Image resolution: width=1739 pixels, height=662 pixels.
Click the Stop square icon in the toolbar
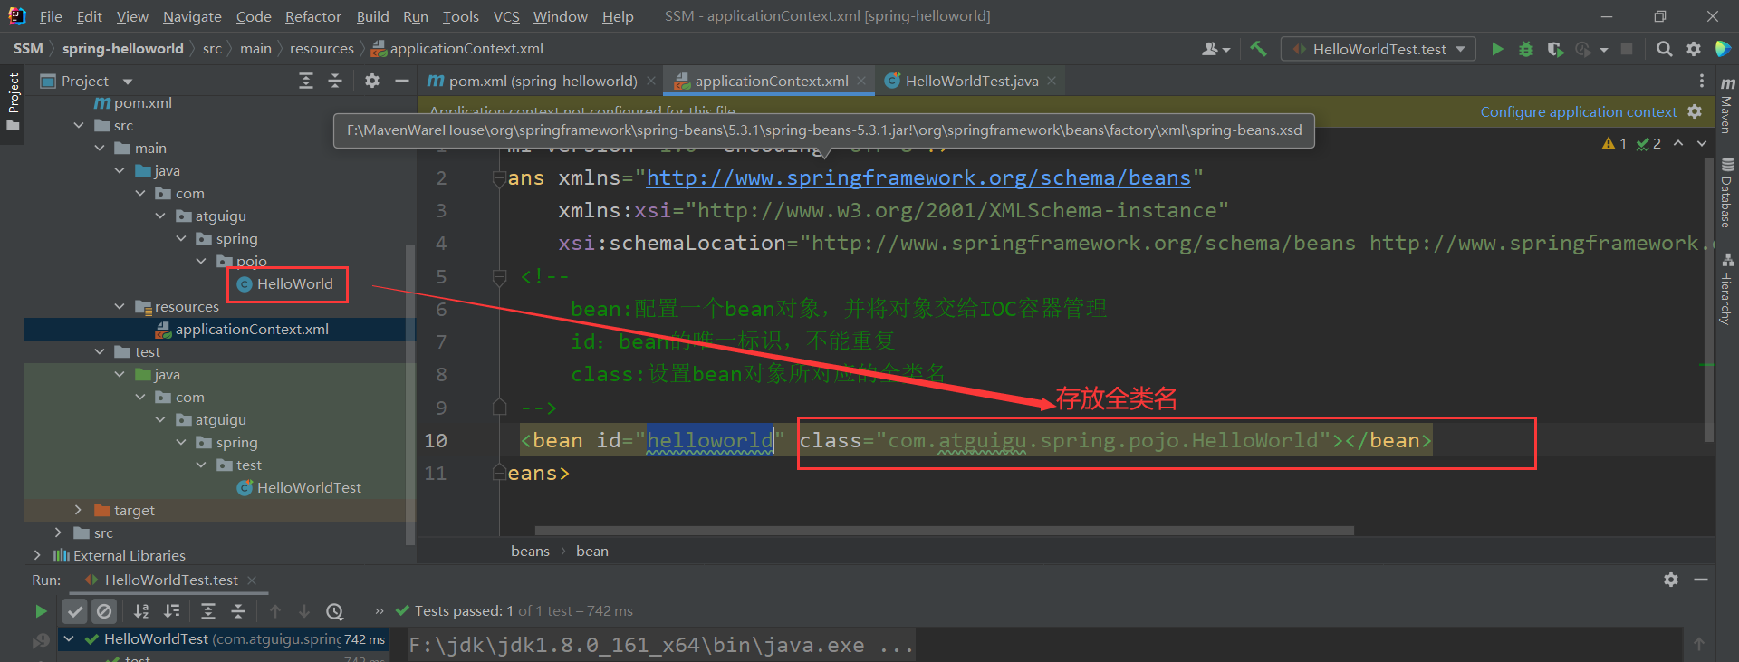(1627, 49)
